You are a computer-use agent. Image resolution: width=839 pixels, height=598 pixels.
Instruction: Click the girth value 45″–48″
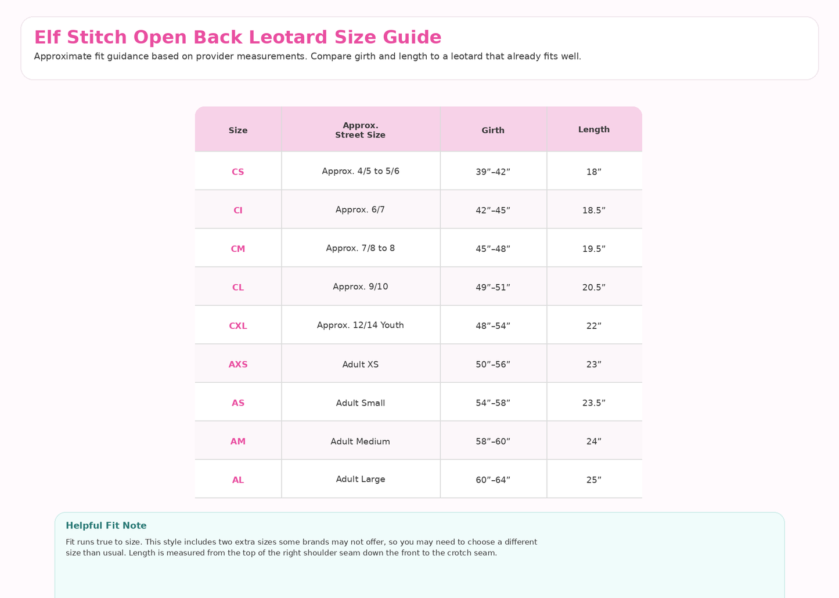coord(493,249)
